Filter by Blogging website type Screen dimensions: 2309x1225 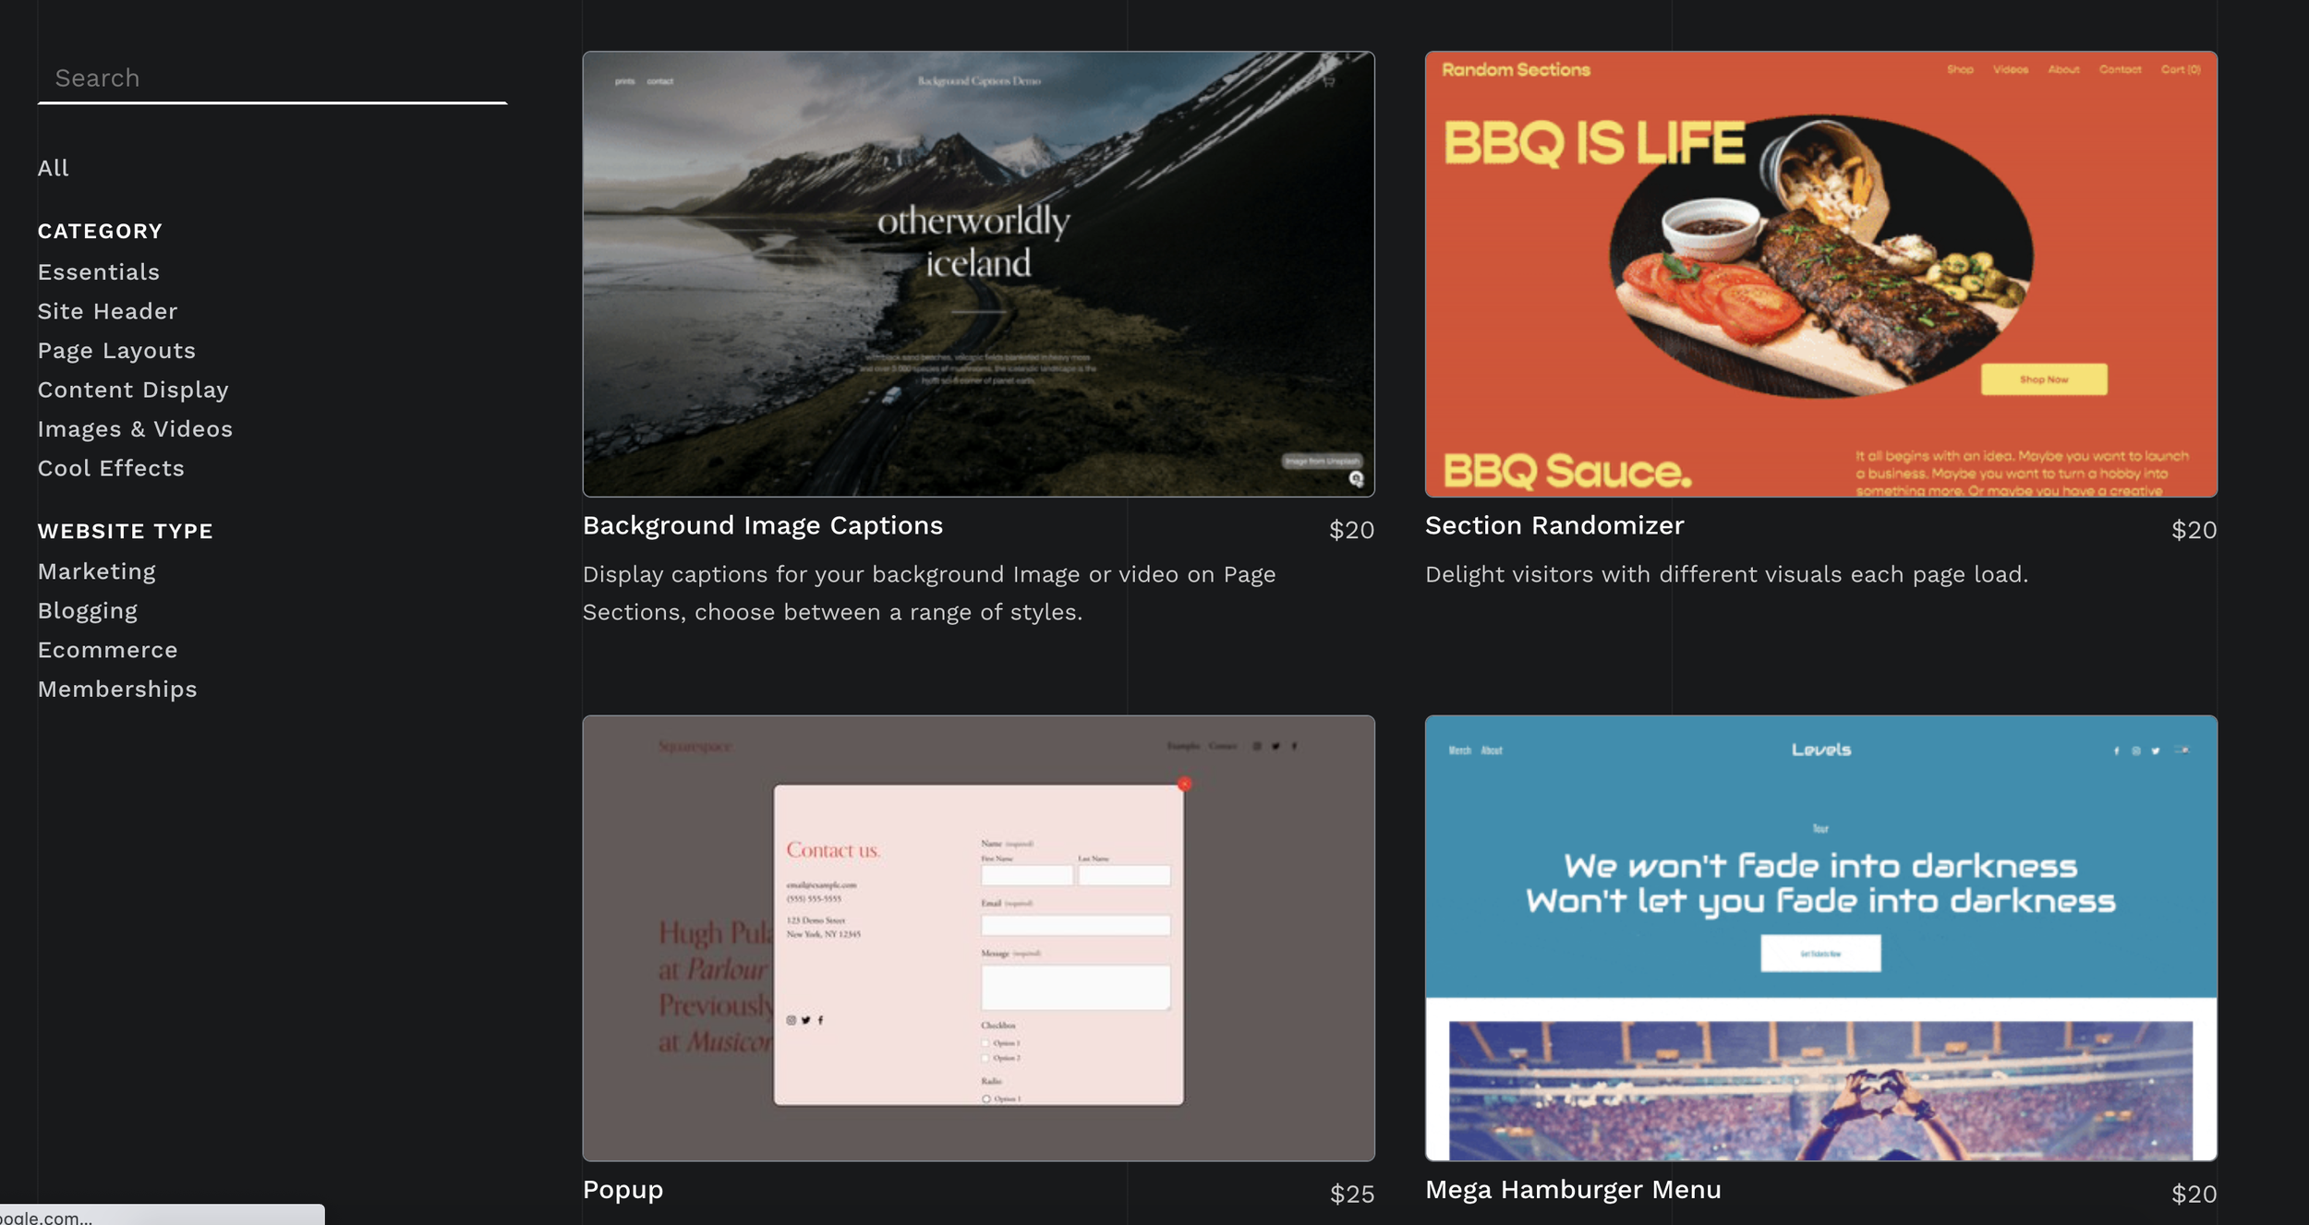(88, 611)
